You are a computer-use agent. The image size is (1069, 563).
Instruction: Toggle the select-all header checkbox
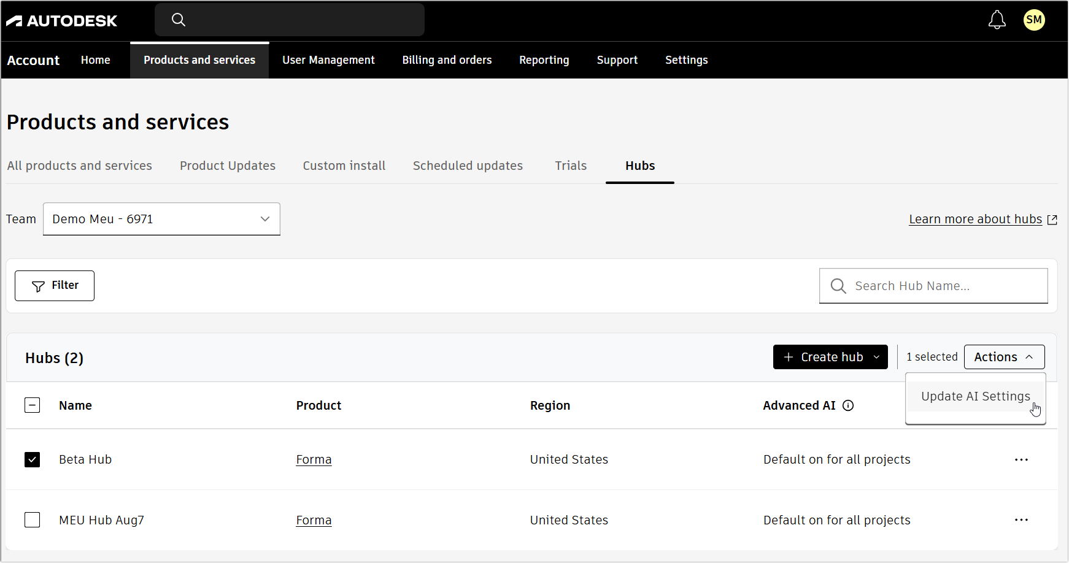point(33,405)
